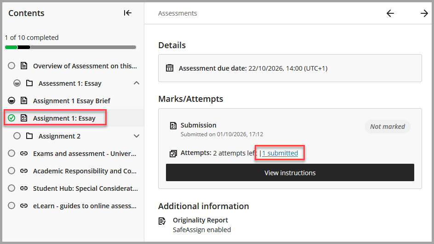Click the '2 attempts left' text
The height and width of the screenshot is (244, 434).
pyautogui.click(x=235, y=153)
